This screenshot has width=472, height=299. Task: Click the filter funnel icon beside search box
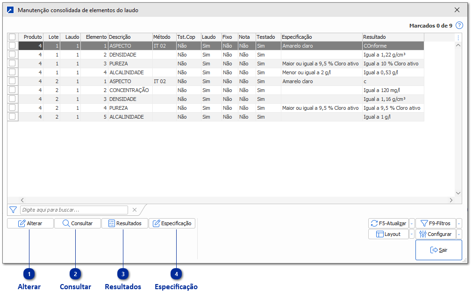pyautogui.click(x=13, y=210)
